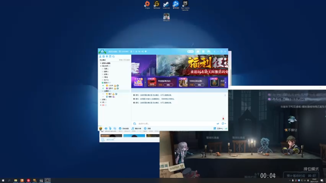Open the grid icon in YY title bar
The image size is (326, 183).
coord(203,52)
